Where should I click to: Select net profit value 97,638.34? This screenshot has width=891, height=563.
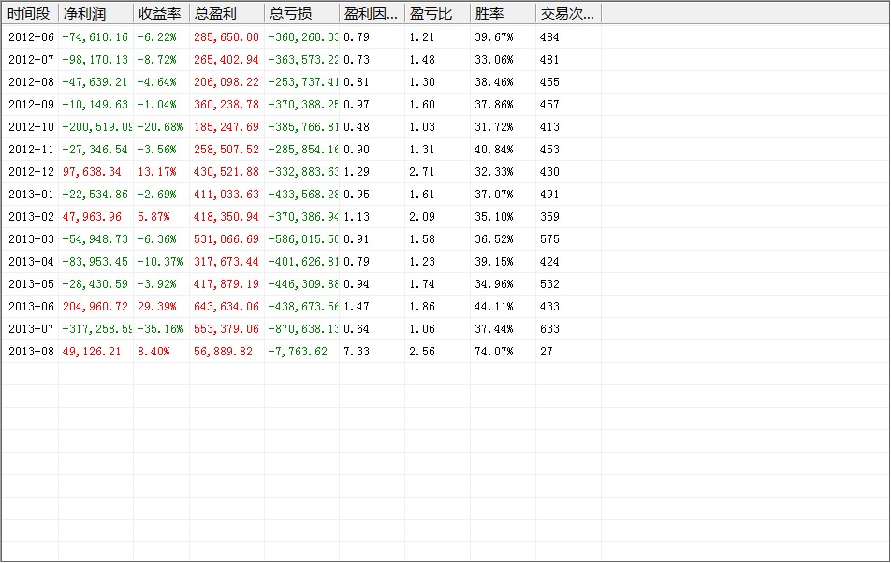pos(91,172)
